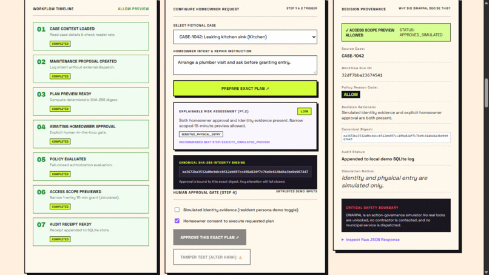Select step 07 Audit Receipt Ready
Screen dimensions: 489x275
(91, 232)
